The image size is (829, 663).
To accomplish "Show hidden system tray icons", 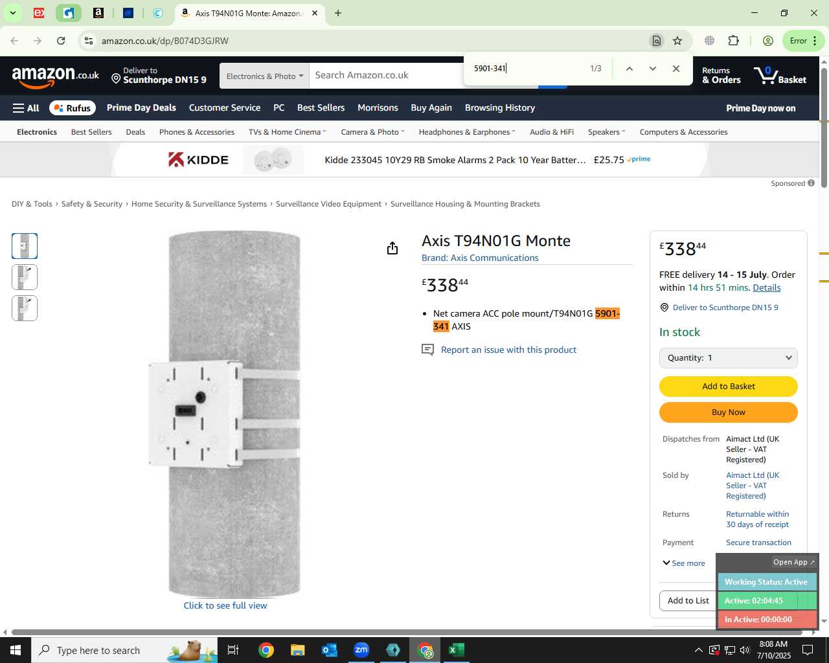I will pos(698,650).
